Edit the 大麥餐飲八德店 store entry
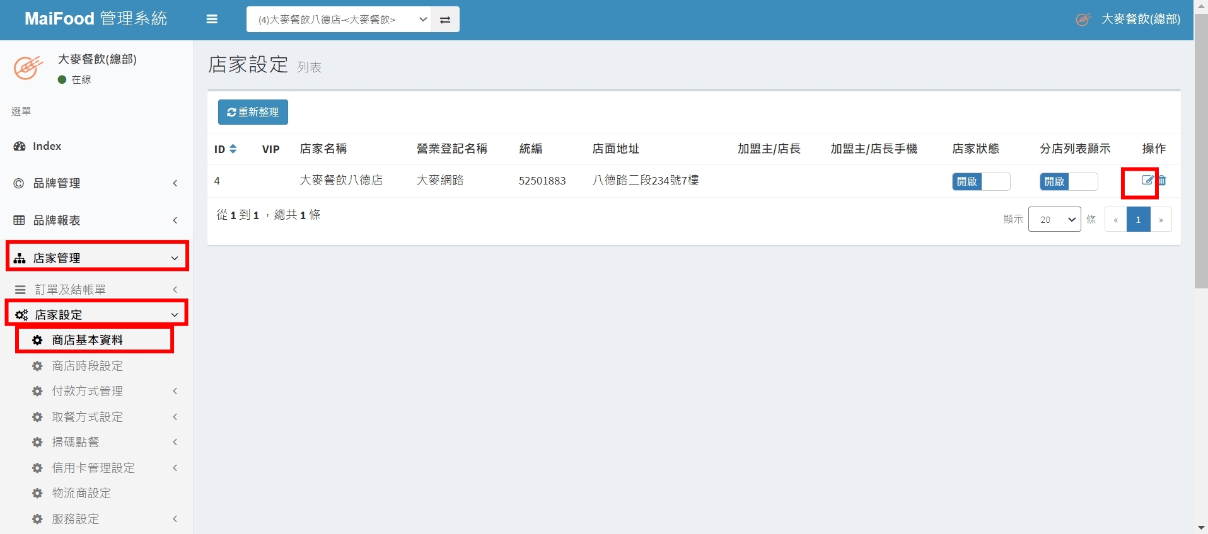Image resolution: width=1208 pixels, height=534 pixels. pyautogui.click(x=1147, y=180)
